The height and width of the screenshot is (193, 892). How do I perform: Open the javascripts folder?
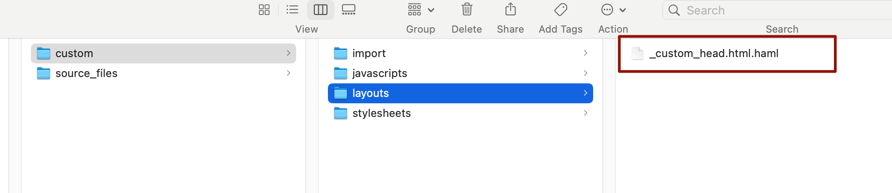click(461, 73)
